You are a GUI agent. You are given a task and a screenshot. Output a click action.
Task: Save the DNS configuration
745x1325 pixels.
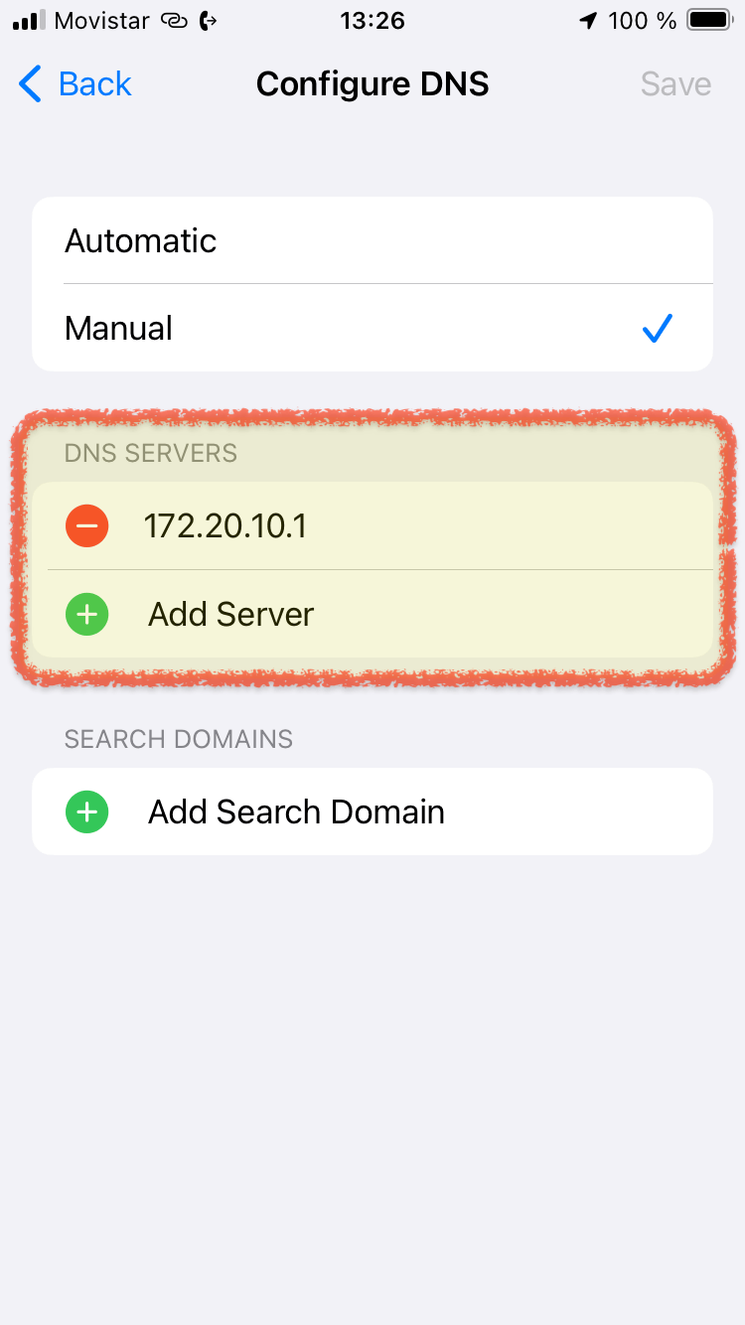coord(675,84)
